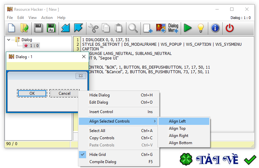Image resolution: width=259 pixels, height=168 pixels.
Task: Click the preview dialog's small close box
Action: tap(81, 76)
